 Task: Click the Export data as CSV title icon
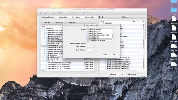pyautogui.click(x=85, y=25)
